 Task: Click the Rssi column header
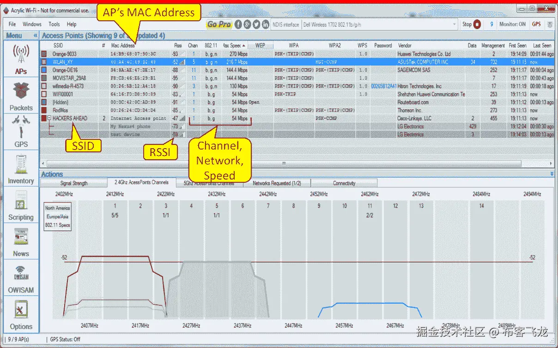pyautogui.click(x=178, y=46)
